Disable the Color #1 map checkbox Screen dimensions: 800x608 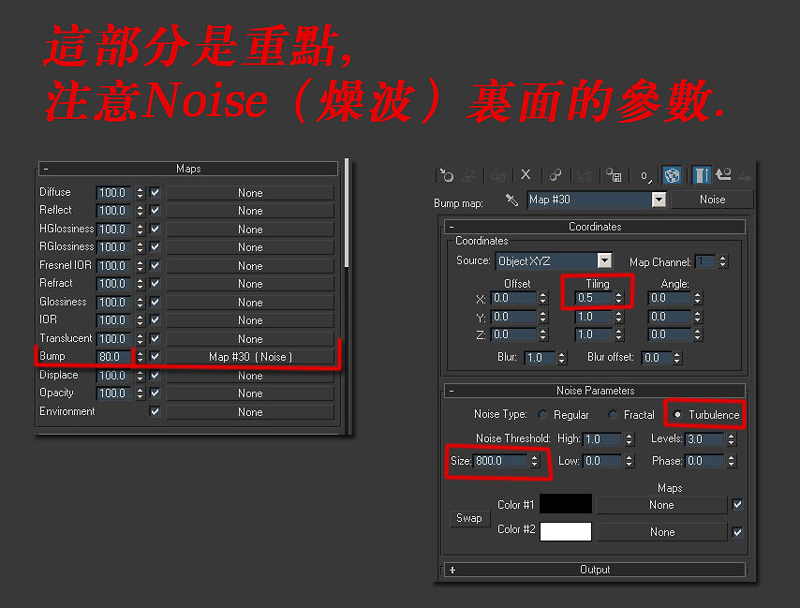pyautogui.click(x=737, y=504)
